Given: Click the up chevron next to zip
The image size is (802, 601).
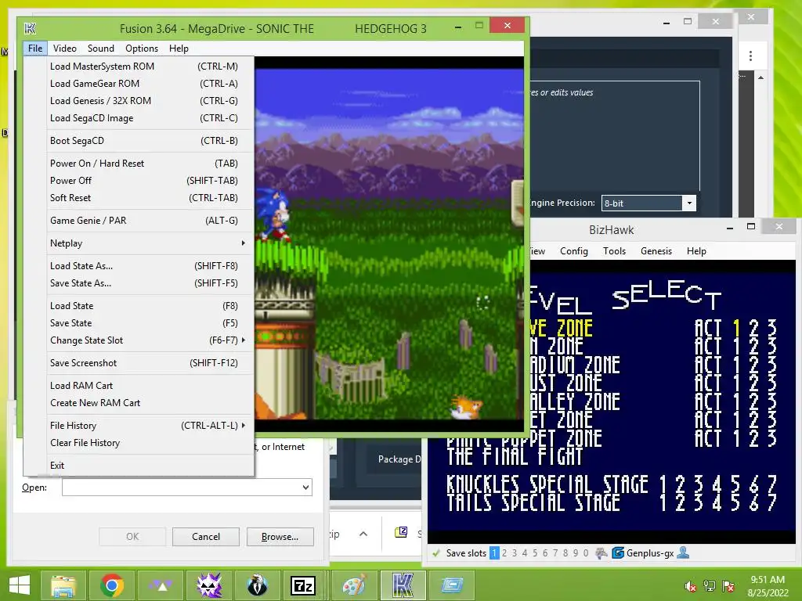Looking at the screenshot, I should tap(363, 534).
